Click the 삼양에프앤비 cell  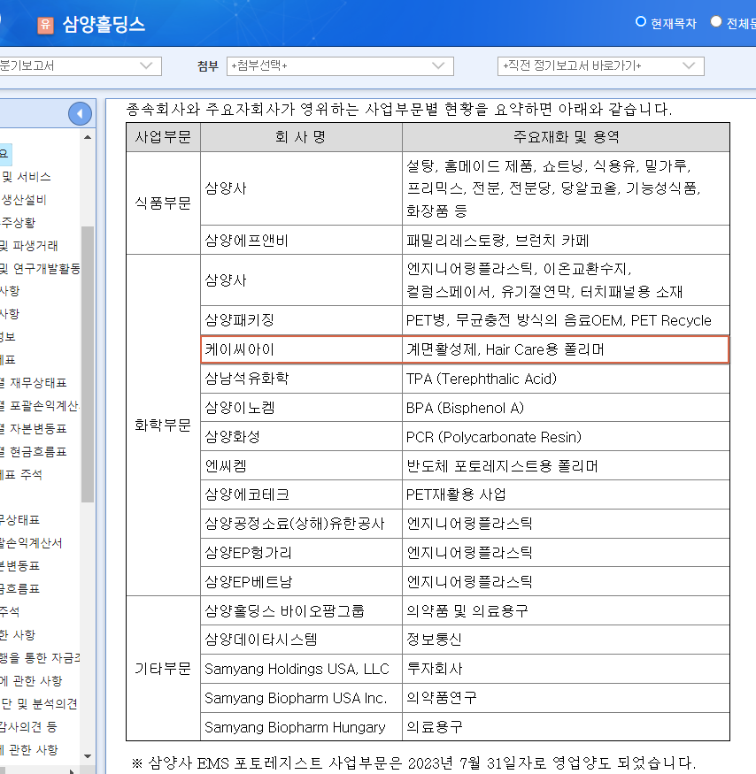click(x=301, y=241)
